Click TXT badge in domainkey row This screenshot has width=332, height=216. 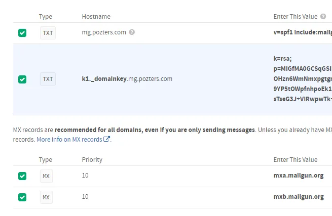pos(48,79)
